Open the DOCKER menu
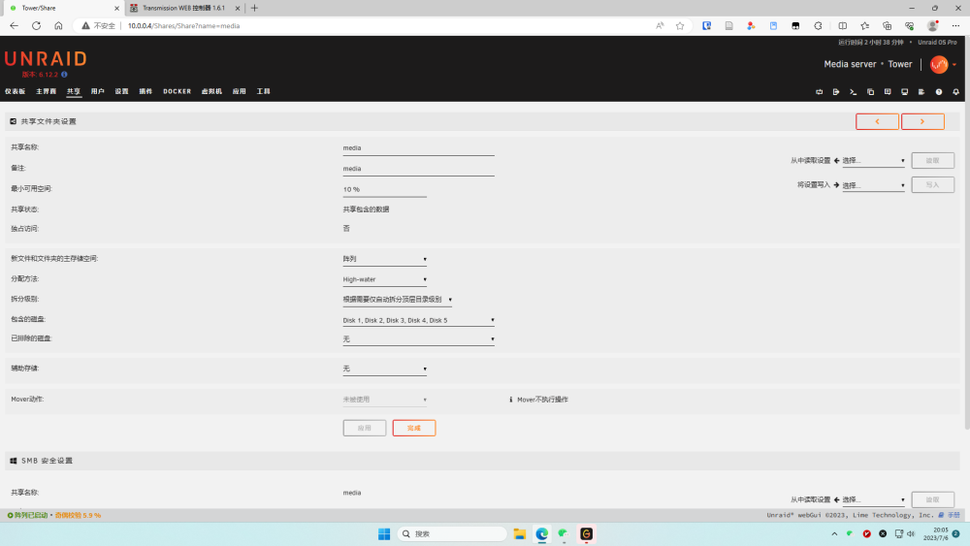The width and height of the screenshot is (970, 546). 177,91
